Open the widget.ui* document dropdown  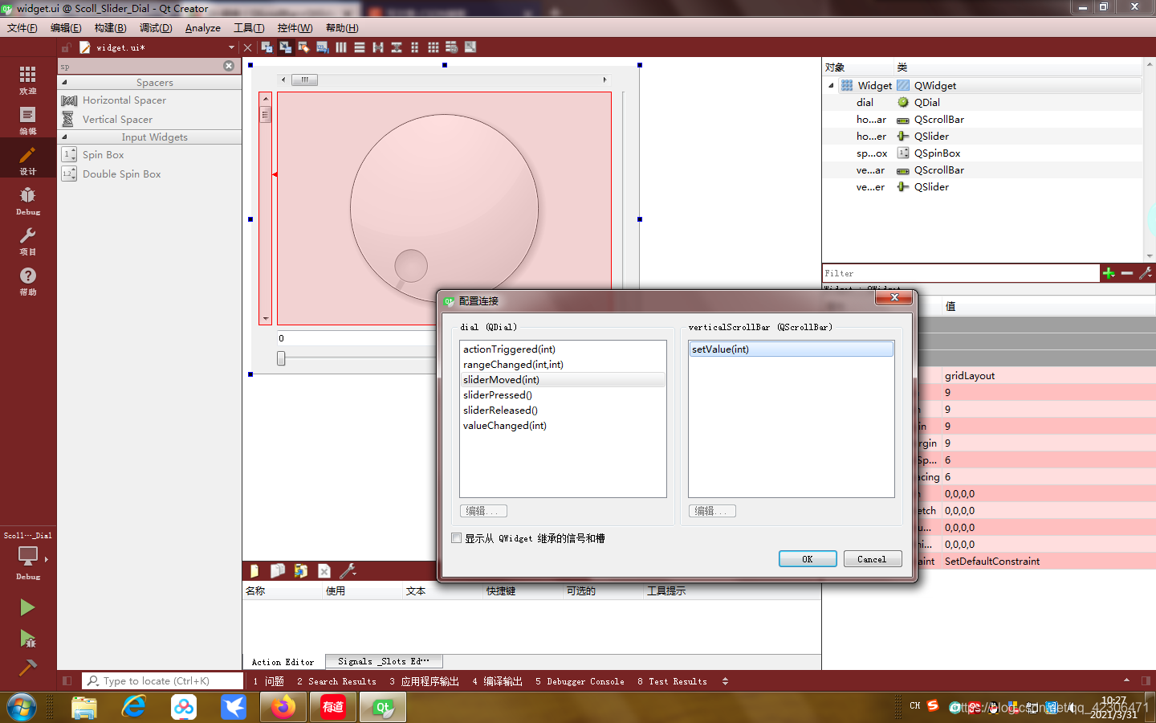[x=231, y=47]
